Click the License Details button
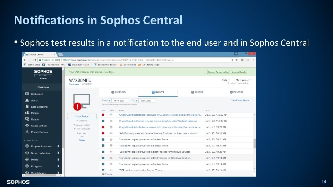The width and height of the screenshot is (333, 187). tap(239, 72)
